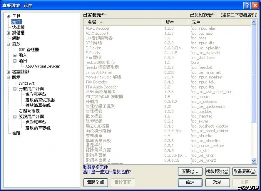261x191 pixels.
Task: Sort components by 版本 column header
Action: coord(175,22)
